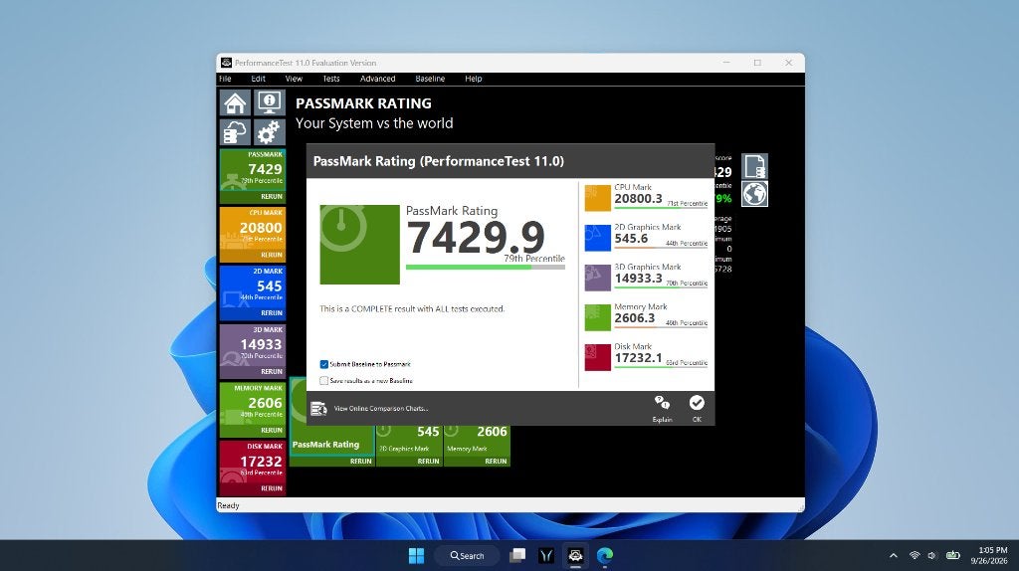This screenshot has width=1019, height=571.
Task: Open the taskbar clock and date
Action: [989, 555]
